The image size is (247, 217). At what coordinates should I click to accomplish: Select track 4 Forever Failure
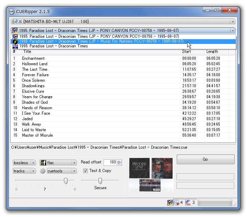(x=123, y=75)
